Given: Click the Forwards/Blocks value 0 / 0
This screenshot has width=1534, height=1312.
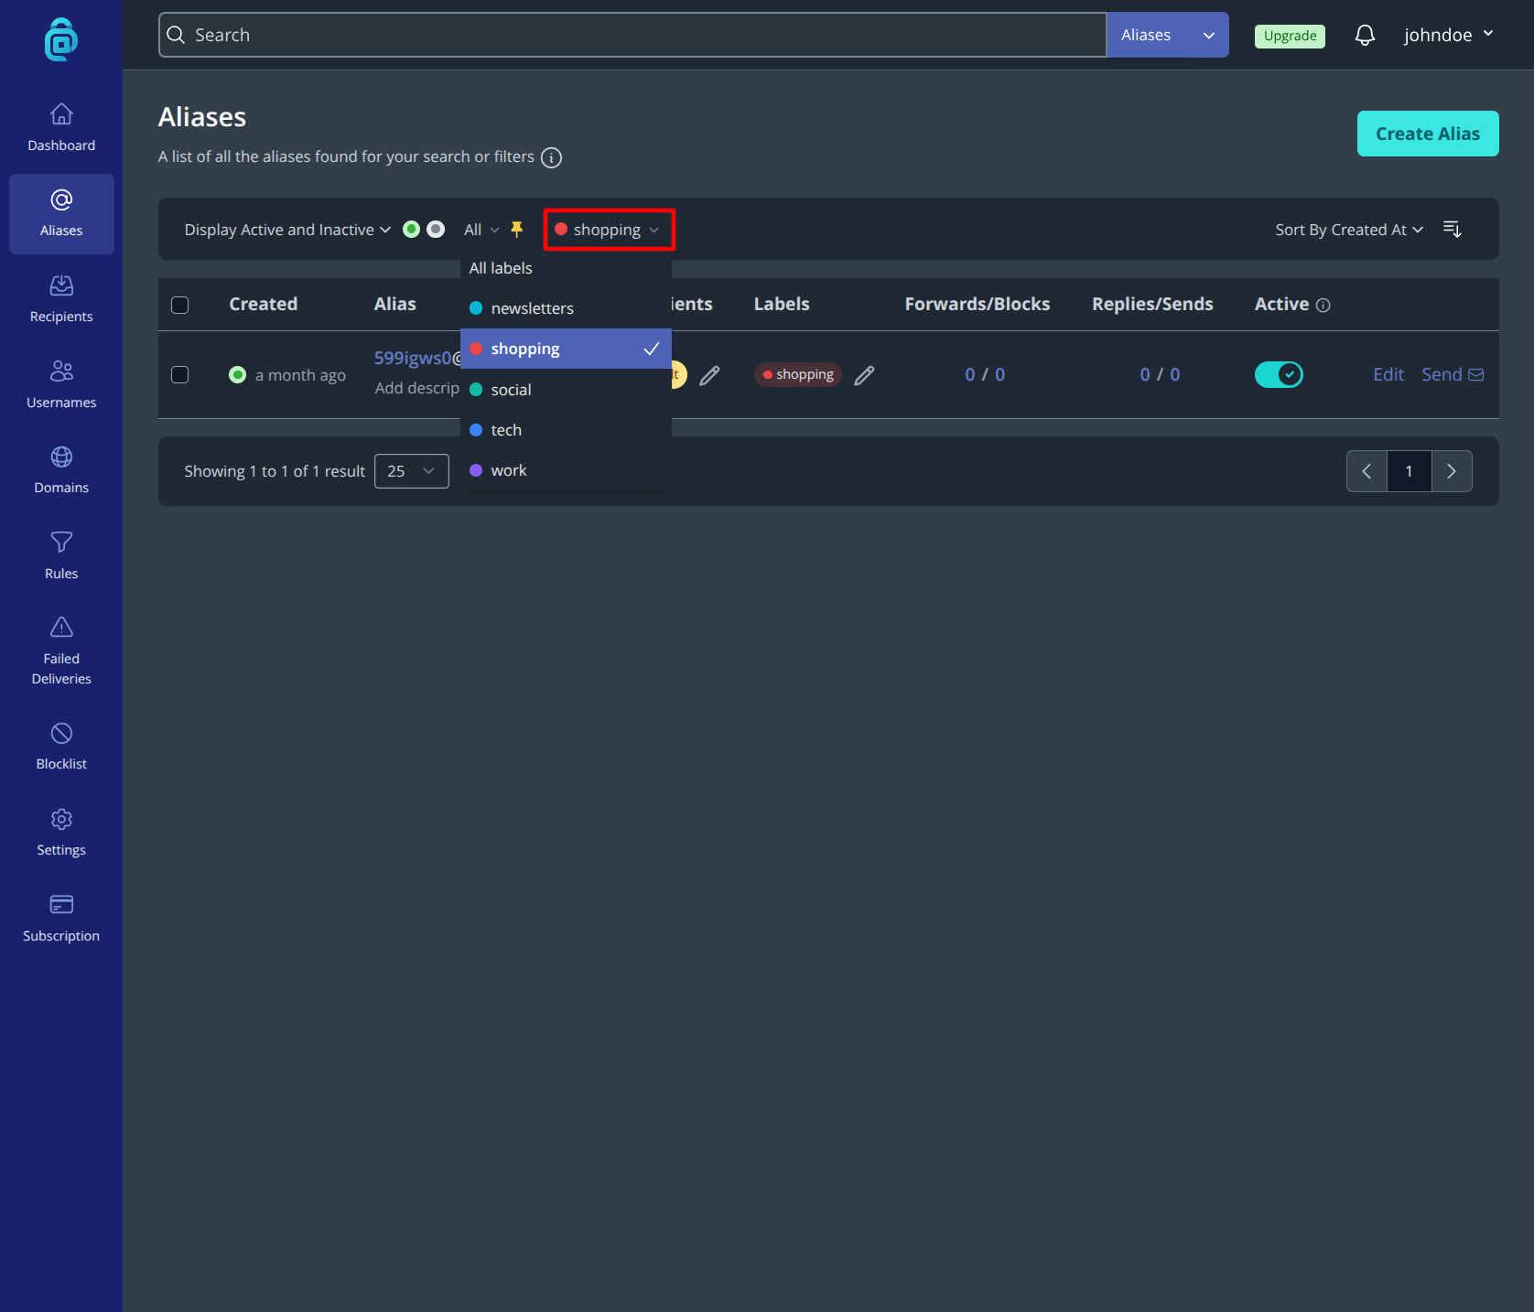Looking at the screenshot, I should tap(985, 374).
